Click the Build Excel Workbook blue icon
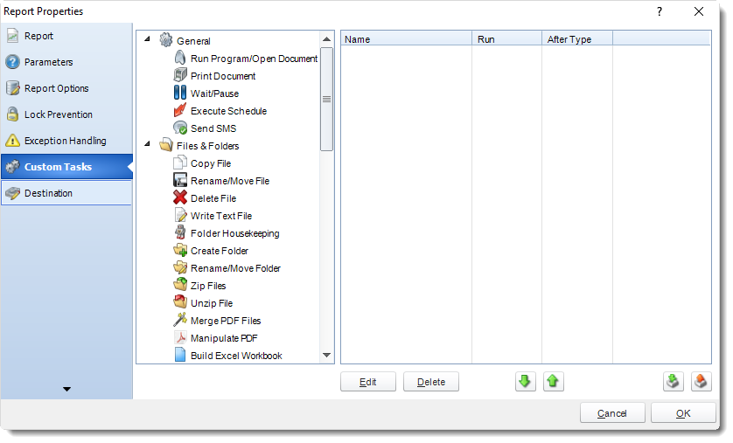733x443 pixels. click(180, 355)
